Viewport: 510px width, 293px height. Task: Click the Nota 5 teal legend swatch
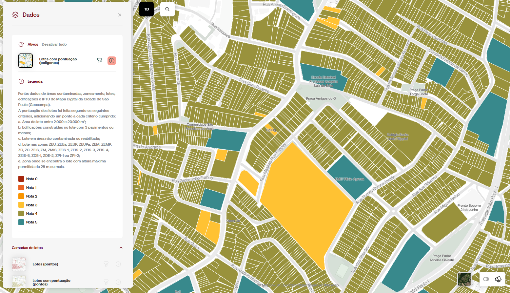21,222
